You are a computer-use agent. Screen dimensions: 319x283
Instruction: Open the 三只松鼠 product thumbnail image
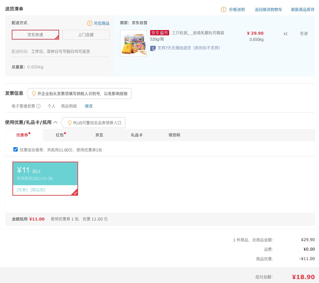point(134,43)
